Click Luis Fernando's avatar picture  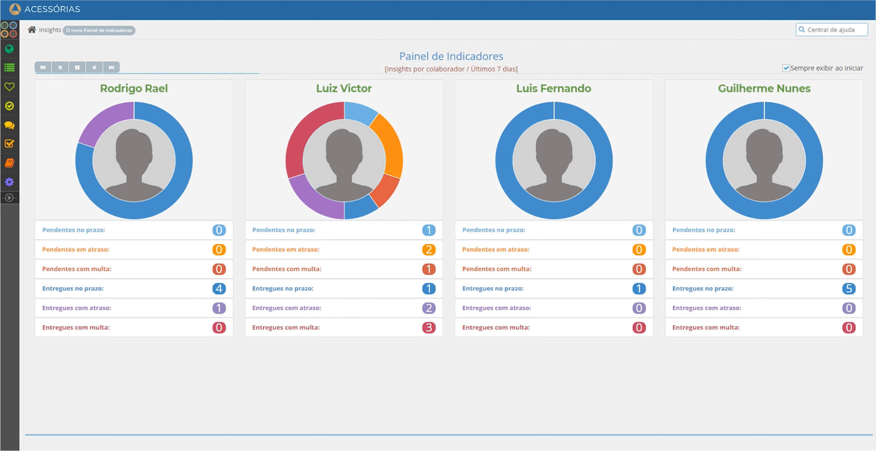[x=554, y=161]
